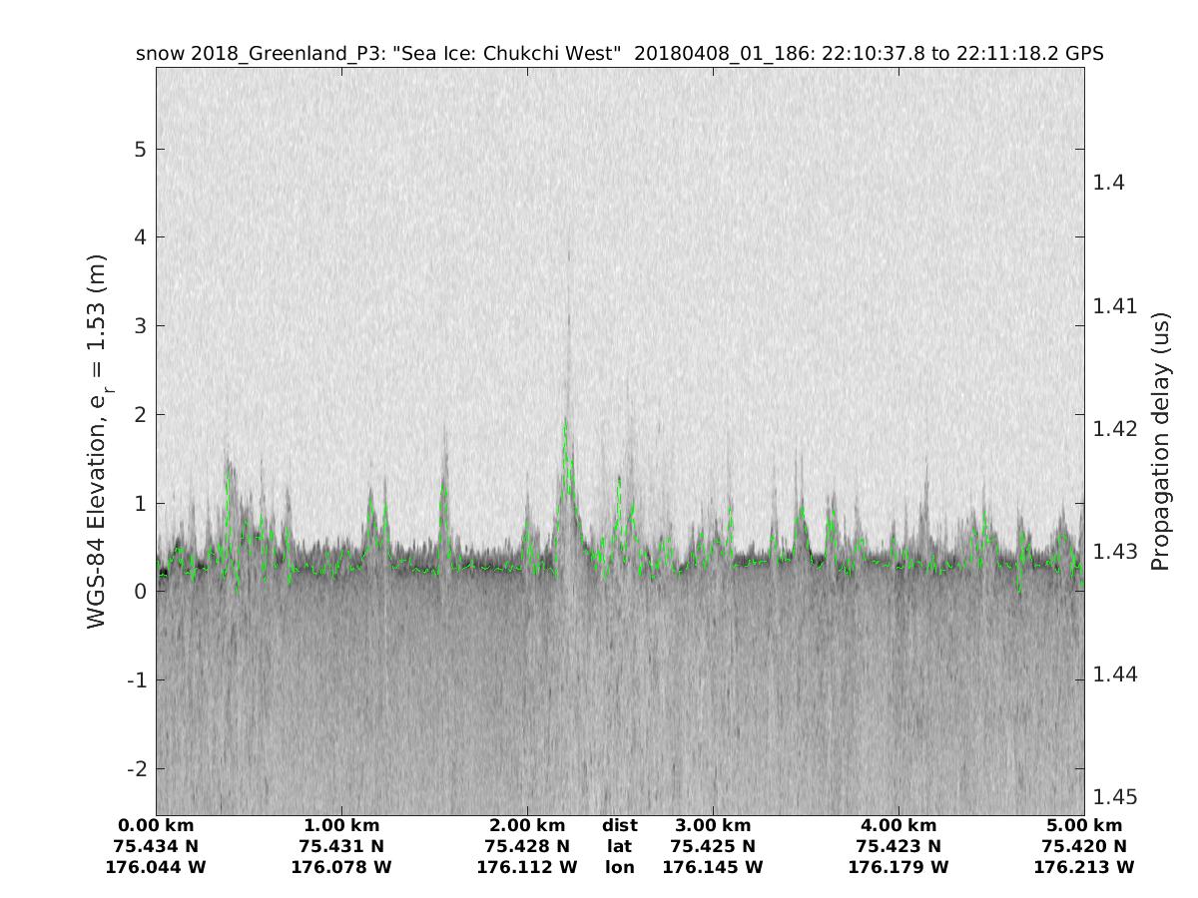
Task: Click the 4.00 km x-axis tick label
Action: point(898,825)
